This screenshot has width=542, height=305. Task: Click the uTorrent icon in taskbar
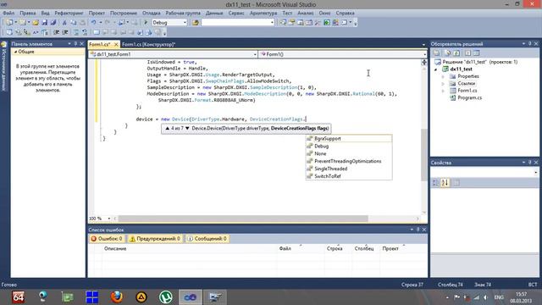(166, 297)
